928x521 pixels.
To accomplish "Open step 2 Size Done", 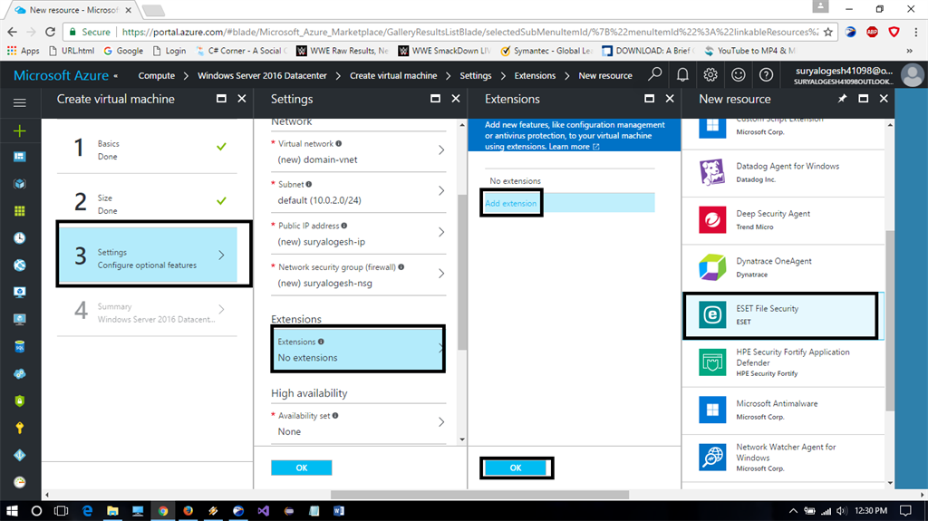I will click(147, 201).
